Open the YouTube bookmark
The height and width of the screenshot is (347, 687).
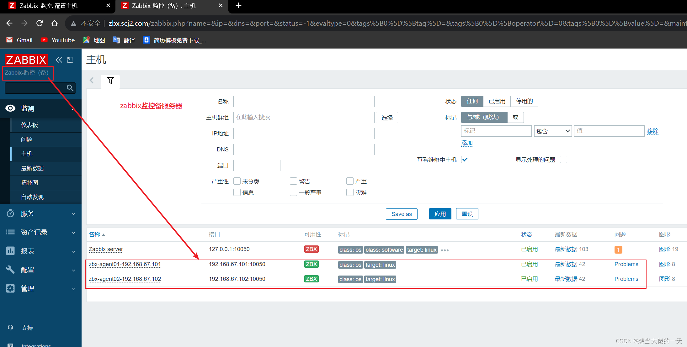click(58, 40)
